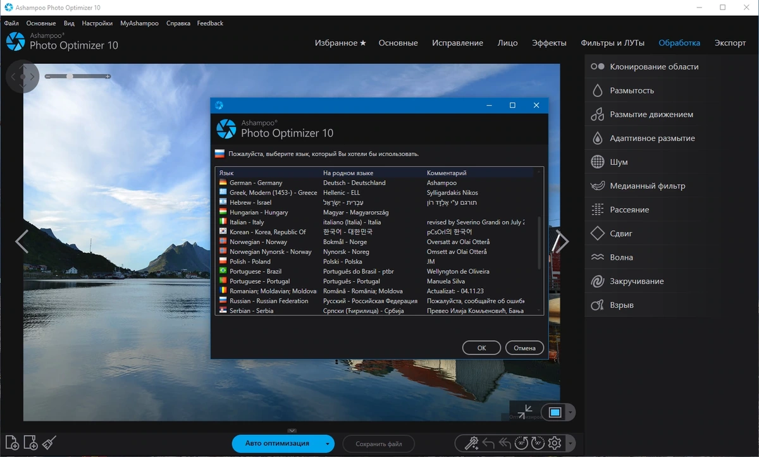Select the Korean - Korea, Republic Of row
This screenshot has width=759, height=457.
(376, 232)
